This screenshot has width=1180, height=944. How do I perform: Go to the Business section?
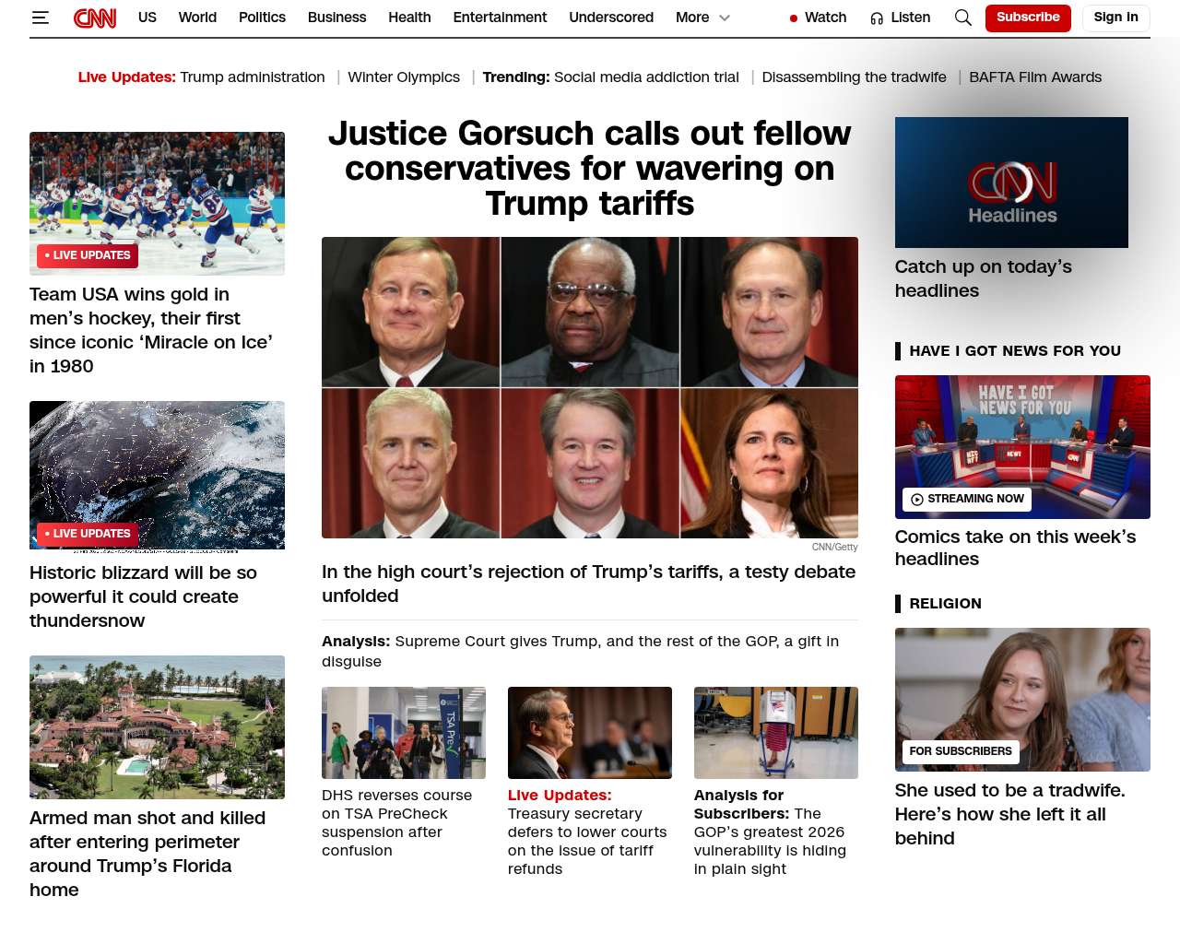[x=336, y=18]
